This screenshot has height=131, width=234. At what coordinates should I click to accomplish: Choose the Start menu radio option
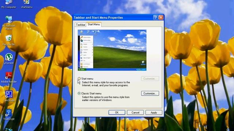coord(79,79)
